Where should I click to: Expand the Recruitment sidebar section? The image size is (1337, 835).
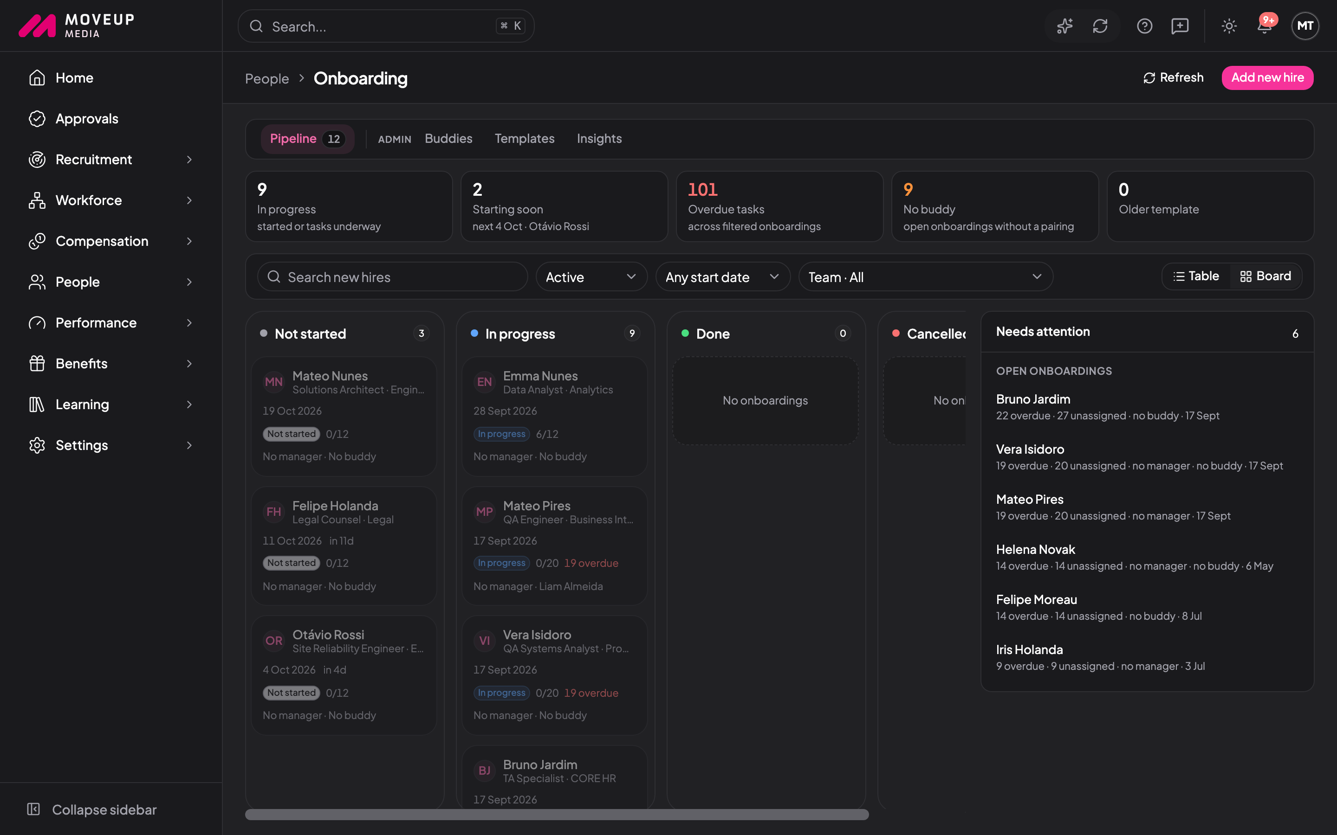click(111, 160)
